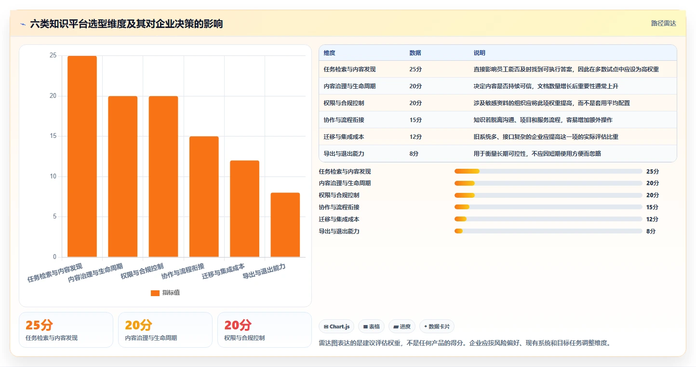Click the description starting 决定内容是否持续可信

546,86
